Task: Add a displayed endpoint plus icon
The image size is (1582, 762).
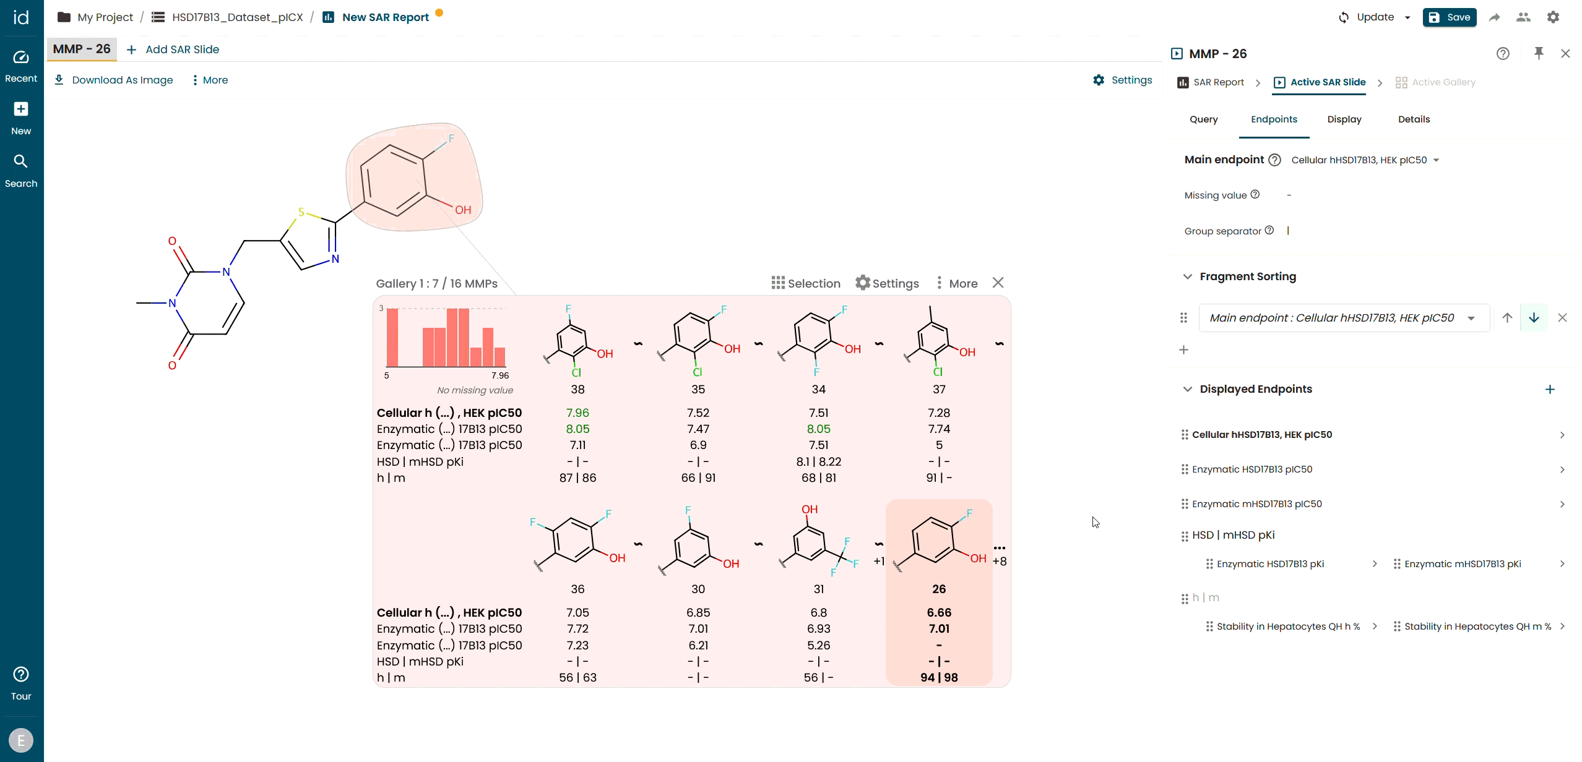Action: coord(1550,390)
